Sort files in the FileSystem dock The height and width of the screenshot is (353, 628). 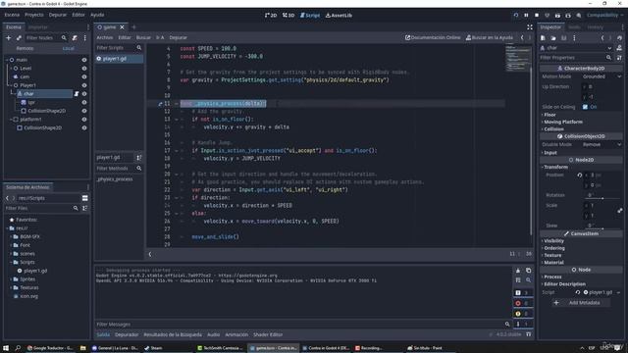tap(85, 208)
